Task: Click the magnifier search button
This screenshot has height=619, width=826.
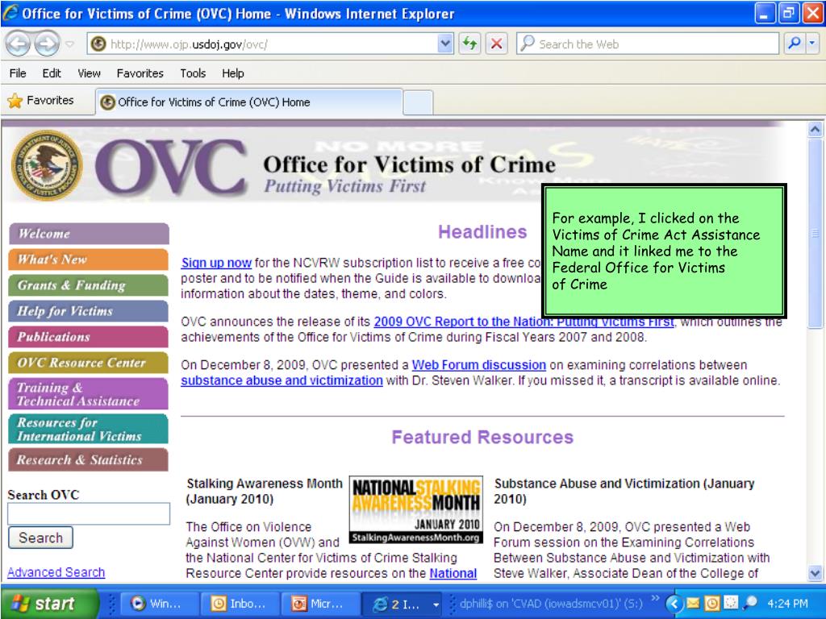Action: point(794,44)
